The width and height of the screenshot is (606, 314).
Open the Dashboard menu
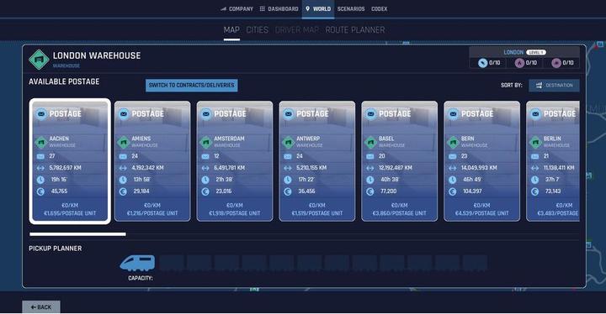(279, 9)
